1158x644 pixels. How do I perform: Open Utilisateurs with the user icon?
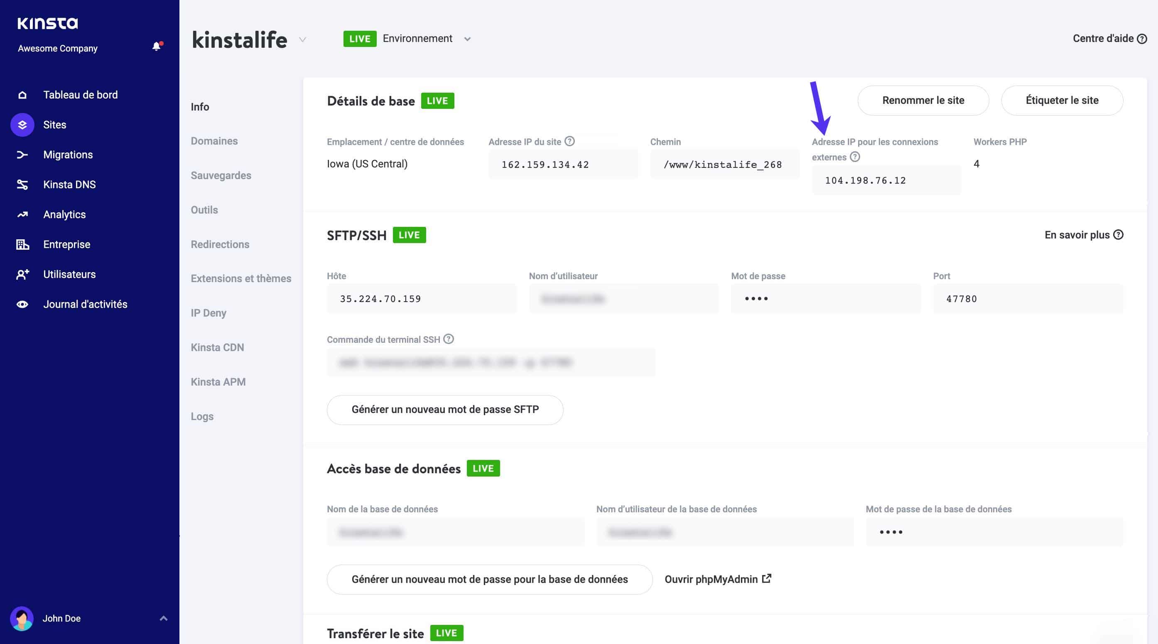22,274
